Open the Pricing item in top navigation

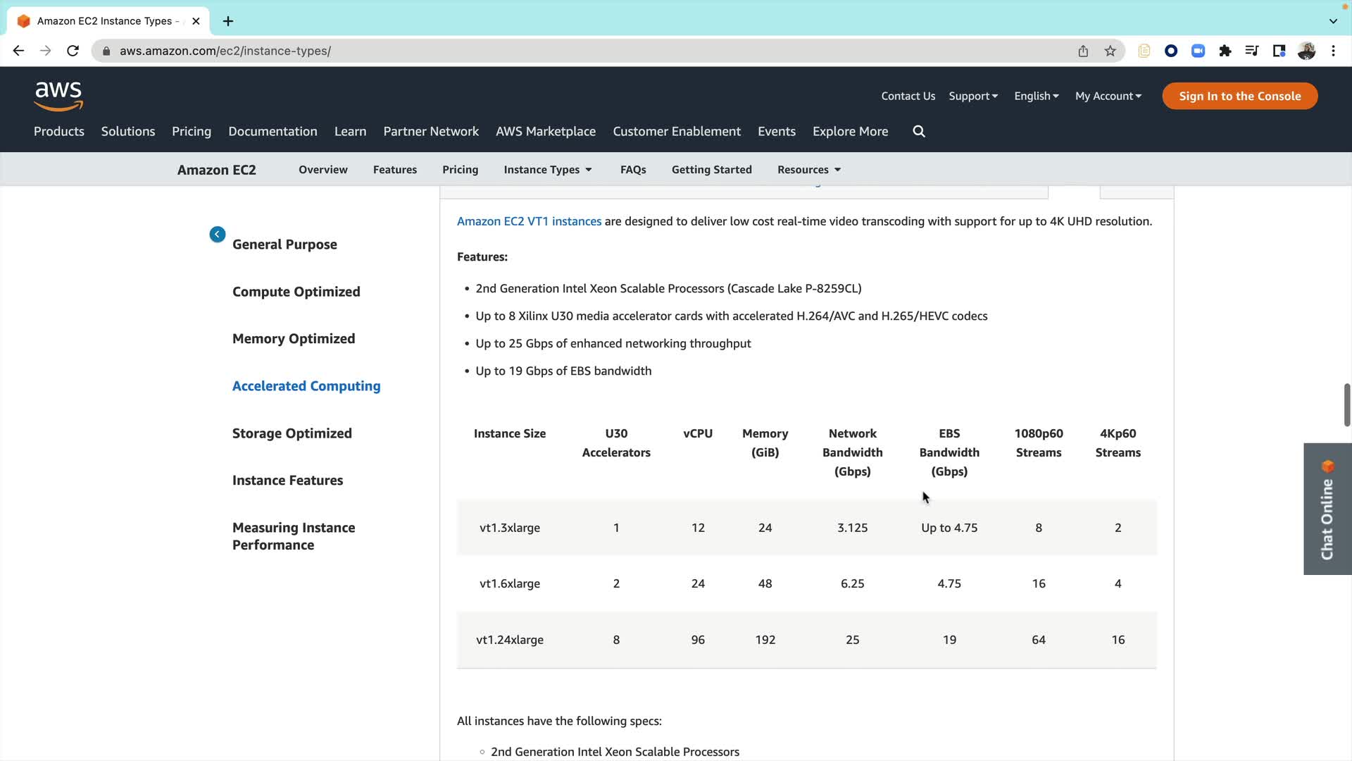point(192,132)
